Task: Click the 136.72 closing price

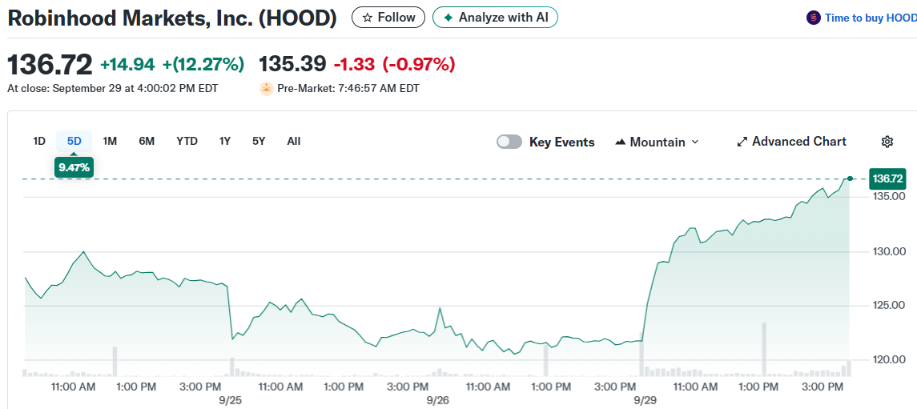Action: pyautogui.click(x=50, y=64)
